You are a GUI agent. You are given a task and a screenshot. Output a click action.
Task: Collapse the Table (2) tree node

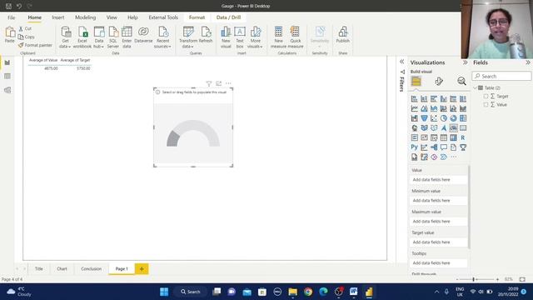tap(475, 88)
